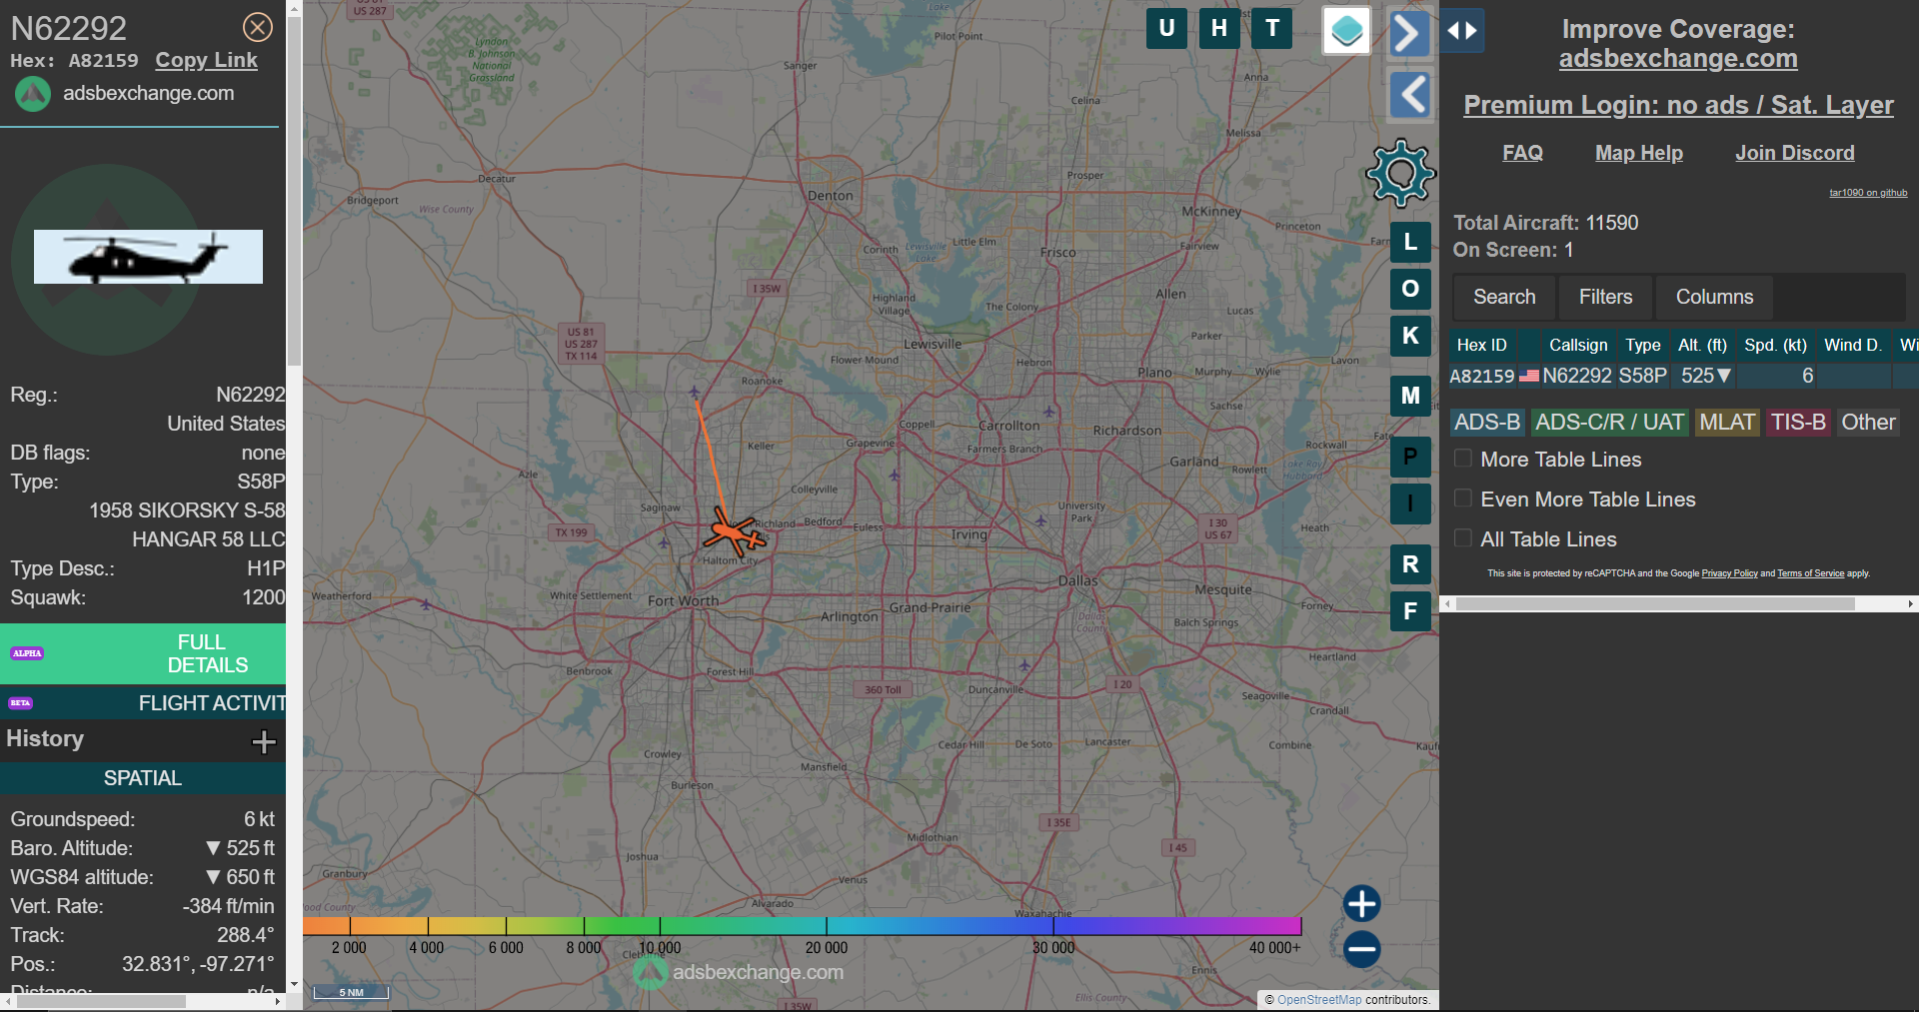Open the Map Help link
1919x1012 pixels.
[x=1639, y=153]
